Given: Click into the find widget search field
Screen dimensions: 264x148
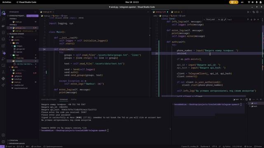Looking at the screenshot, I should pyautogui.click(x=211, y=19).
